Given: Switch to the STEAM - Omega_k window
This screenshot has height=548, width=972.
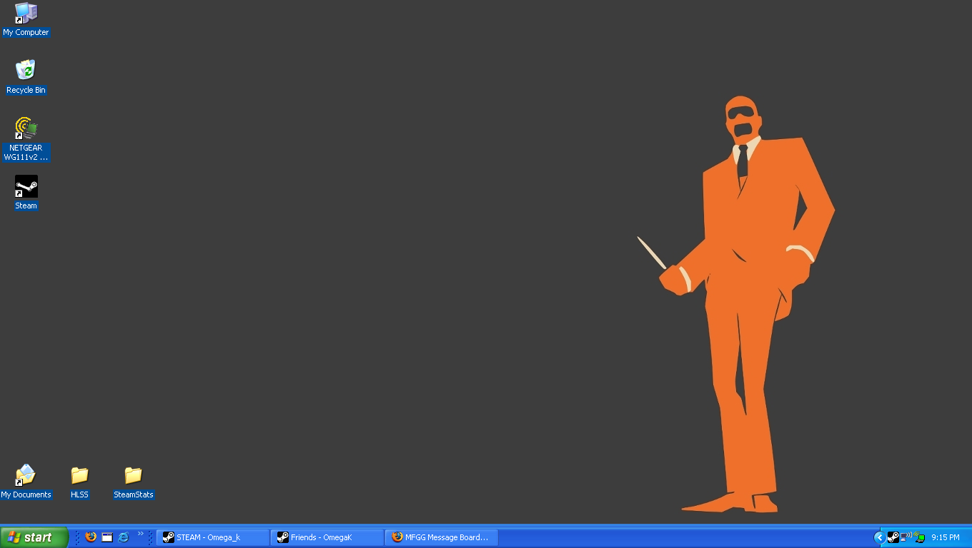Looking at the screenshot, I should click(213, 537).
